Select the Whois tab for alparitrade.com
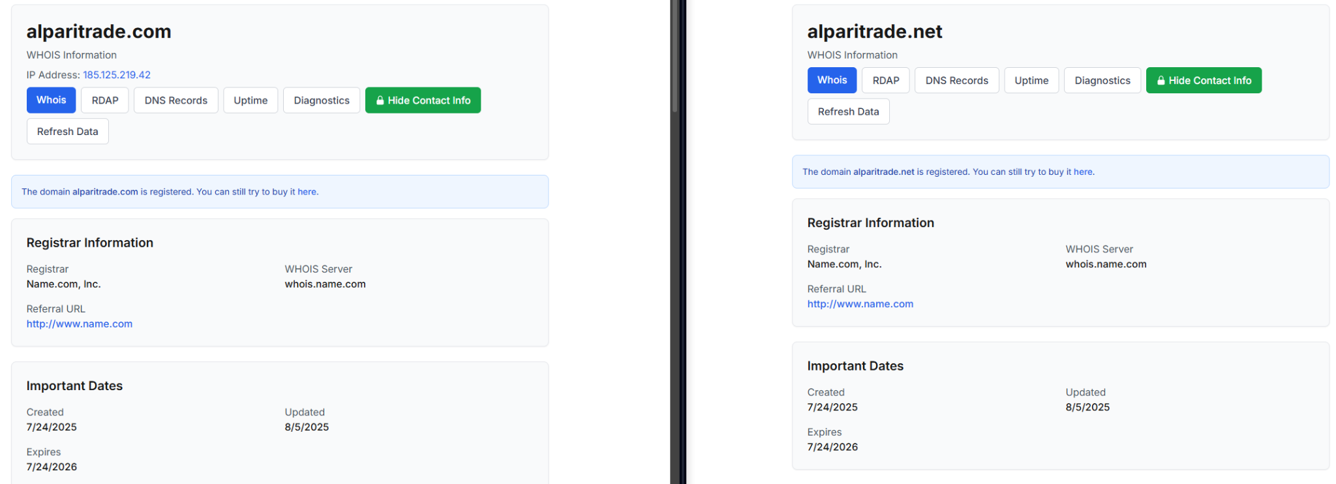 [x=51, y=100]
